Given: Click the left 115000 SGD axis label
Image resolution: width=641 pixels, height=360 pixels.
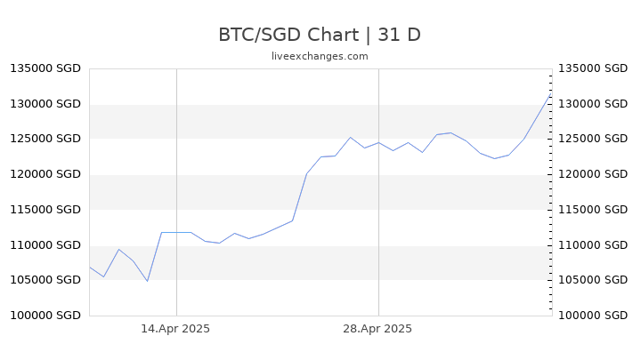Looking at the screenshot, I should 45,210.
